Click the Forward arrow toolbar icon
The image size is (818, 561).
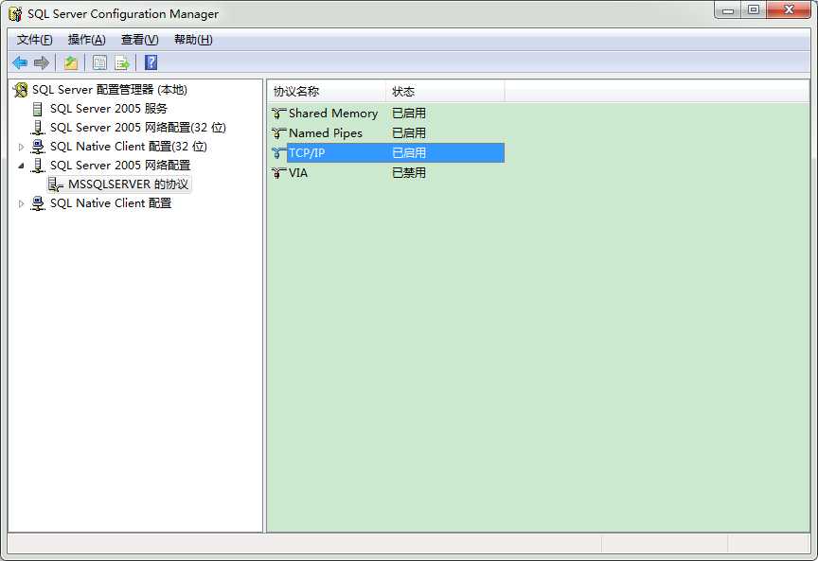pyautogui.click(x=42, y=63)
